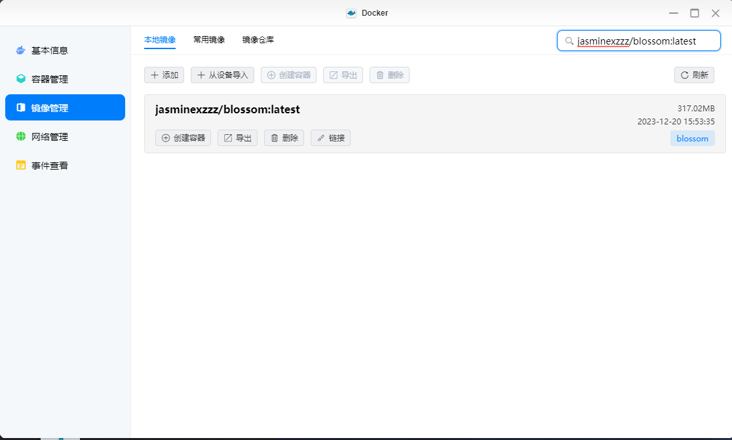Viewport: 732px width, 440px height.
Task: Export the blossom image with 导出
Action: click(x=237, y=138)
